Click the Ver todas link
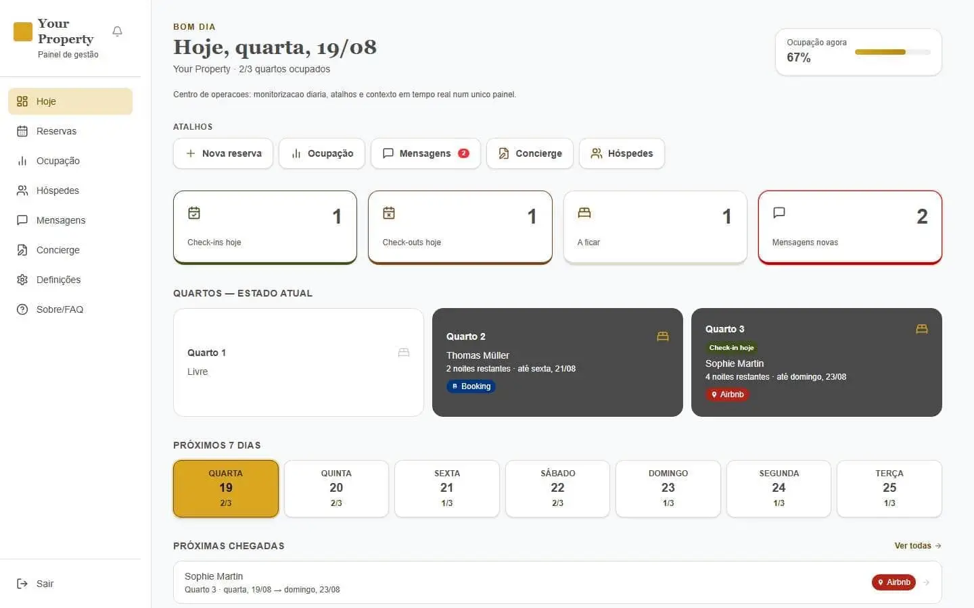Image resolution: width=974 pixels, height=608 pixels. tap(918, 546)
